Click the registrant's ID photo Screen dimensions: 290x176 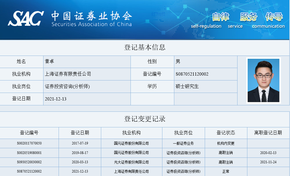point(264,80)
